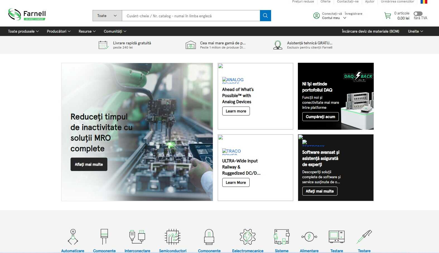
Task: Click 'Asistență tehnică GRATU...' text
Action: coord(310,43)
